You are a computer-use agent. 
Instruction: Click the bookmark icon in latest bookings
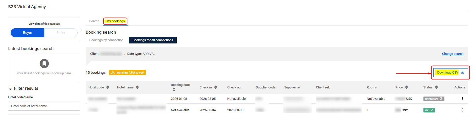[x=44, y=64]
